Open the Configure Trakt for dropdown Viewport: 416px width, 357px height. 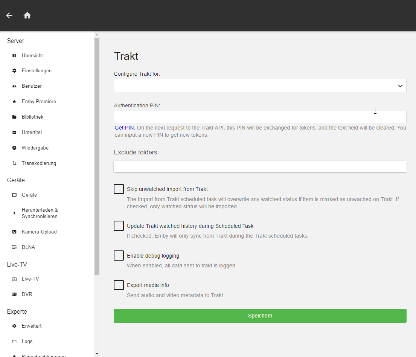[260, 85]
